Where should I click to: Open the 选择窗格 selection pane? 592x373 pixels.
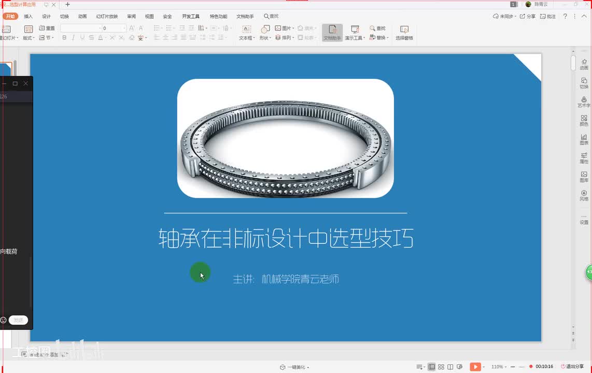(404, 33)
